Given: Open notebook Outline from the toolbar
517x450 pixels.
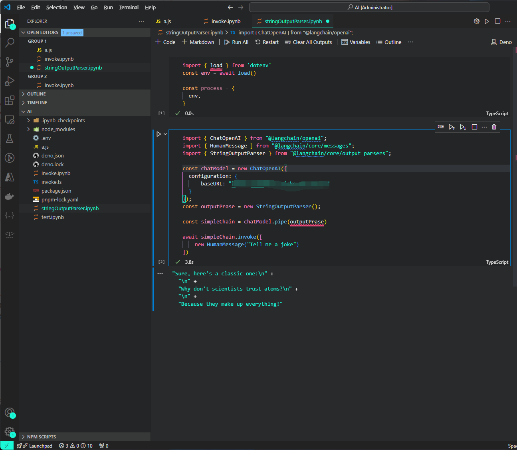Looking at the screenshot, I should pos(389,42).
